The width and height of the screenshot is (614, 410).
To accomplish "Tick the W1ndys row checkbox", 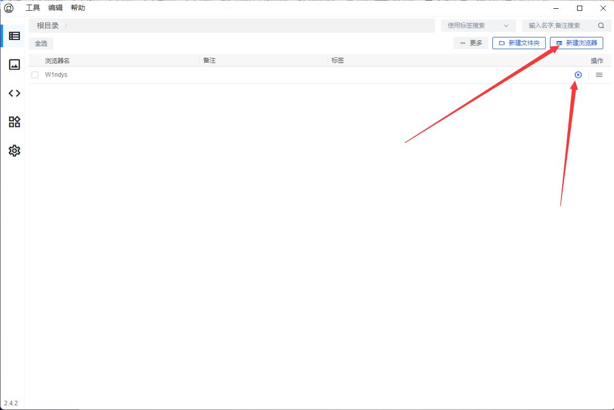I will pyautogui.click(x=35, y=75).
